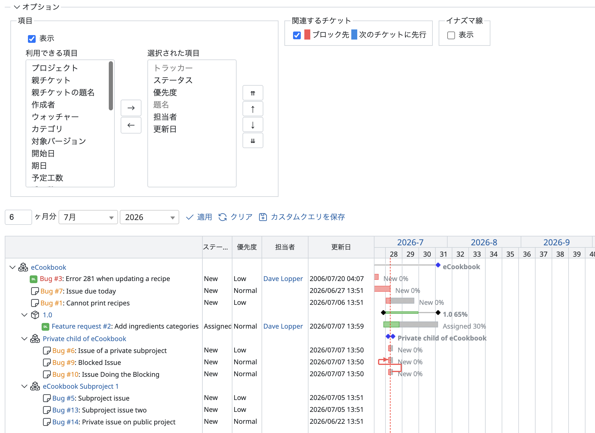Screen dimensions: 595x433
Task: Click the issue icon beside Bug #7
Action: tap(35, 291)
